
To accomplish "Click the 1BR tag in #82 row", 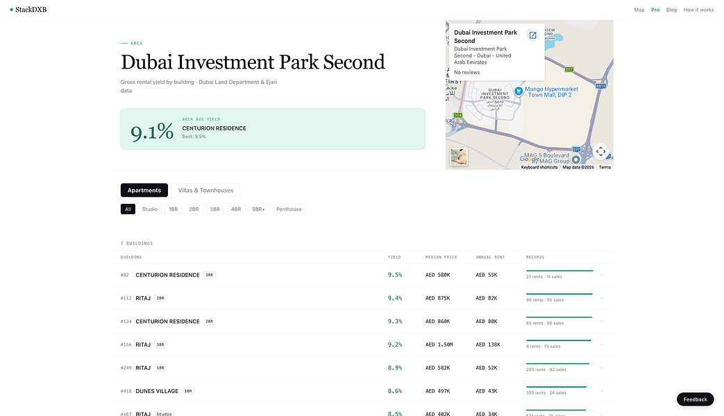I will click(x=209, y=275).
